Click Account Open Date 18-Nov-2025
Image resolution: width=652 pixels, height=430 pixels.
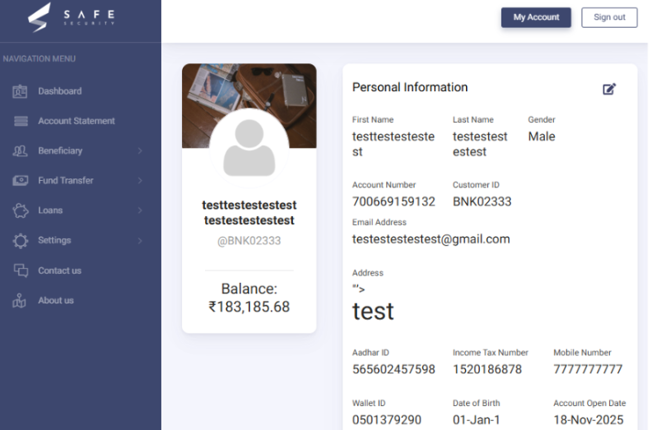point(589,420)
